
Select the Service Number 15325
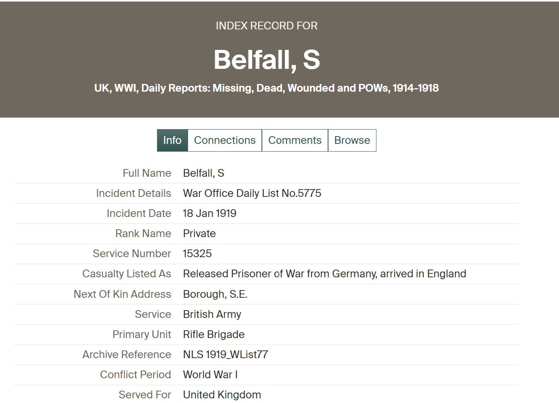pyautogui.click(x=198, y=254)
